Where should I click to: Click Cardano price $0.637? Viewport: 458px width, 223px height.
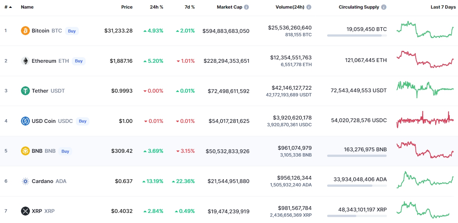(124, 181)
